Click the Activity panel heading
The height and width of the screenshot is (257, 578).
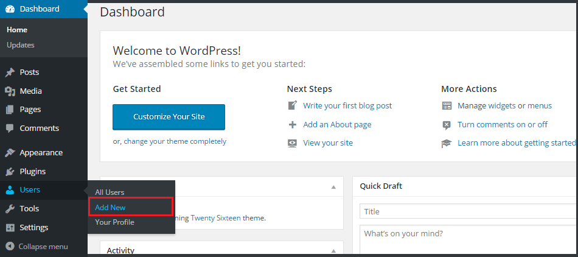point(120,251)
